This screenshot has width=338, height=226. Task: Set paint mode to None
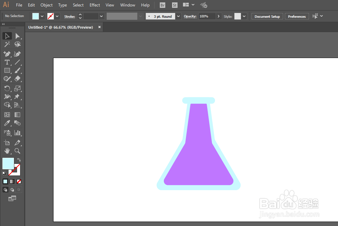(19, 182)
